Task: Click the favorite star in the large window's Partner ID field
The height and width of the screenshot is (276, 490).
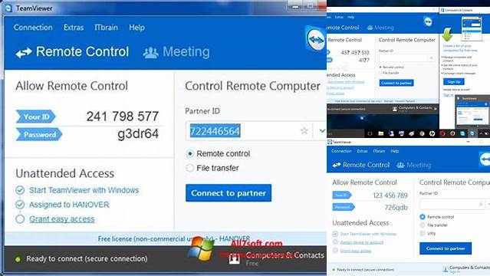Action: [x=304, y=130]
